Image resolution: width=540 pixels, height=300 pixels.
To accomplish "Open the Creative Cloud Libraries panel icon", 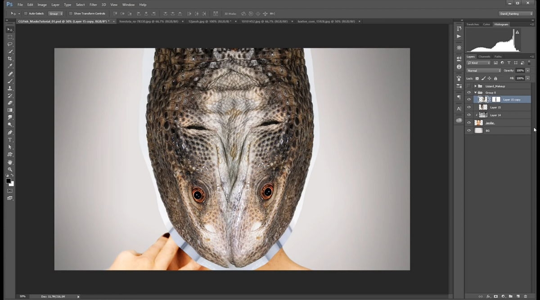I will [x=459, y=120].
